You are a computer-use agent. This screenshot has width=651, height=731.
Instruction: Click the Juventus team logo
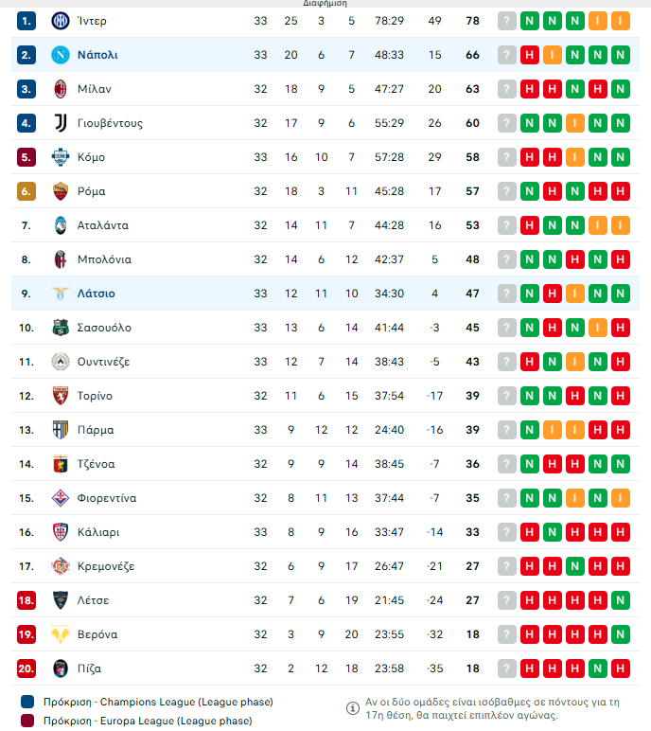tap(61, 123)
